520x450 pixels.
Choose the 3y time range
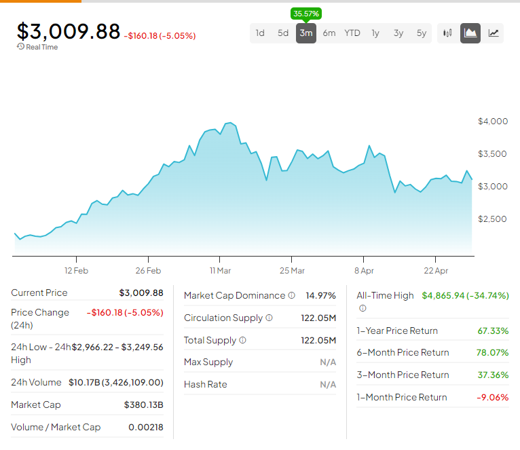[398, 33]
